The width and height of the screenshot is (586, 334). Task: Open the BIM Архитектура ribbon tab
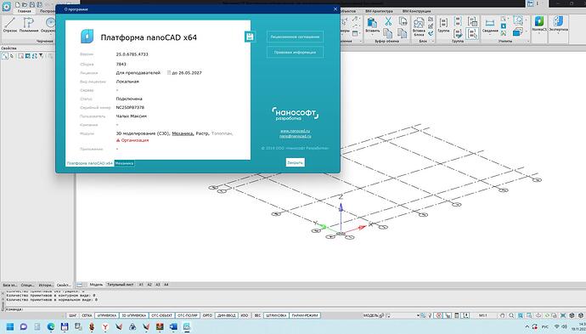point(379,12)
